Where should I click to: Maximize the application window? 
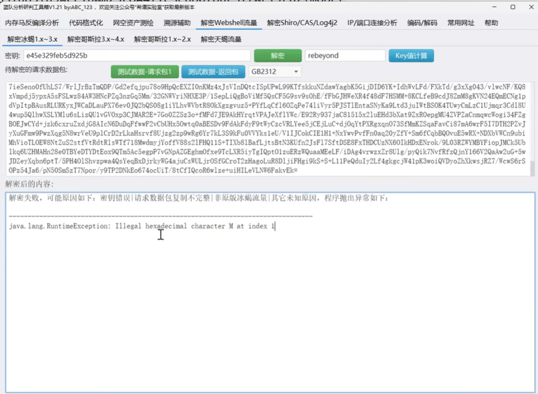[x=513, y=7]
